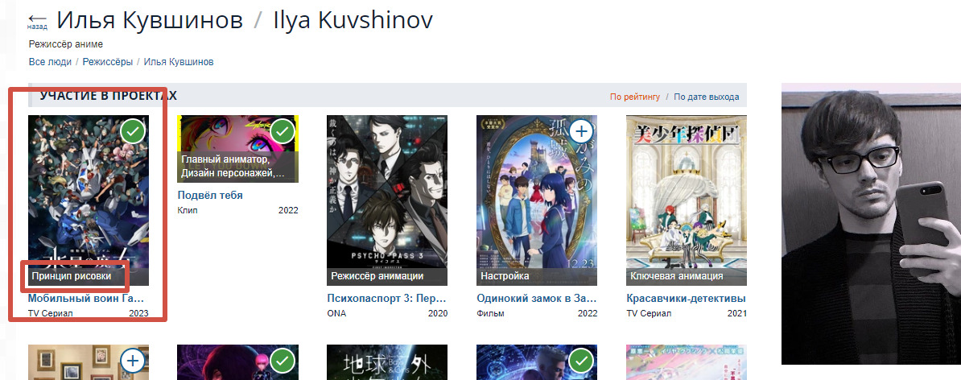Screen dimensions: 961x380
Task: Click plus icon on second-row first poster
Action: (x=133, y=361)
